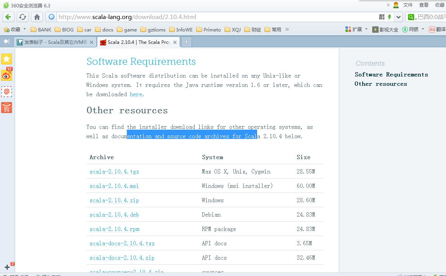Open the XQJ bookmark folder
This screenshot has width=446, height=276.
233,30
